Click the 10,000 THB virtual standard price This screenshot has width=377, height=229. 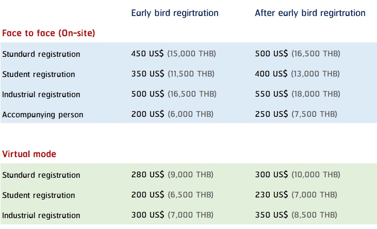[316, 175]
